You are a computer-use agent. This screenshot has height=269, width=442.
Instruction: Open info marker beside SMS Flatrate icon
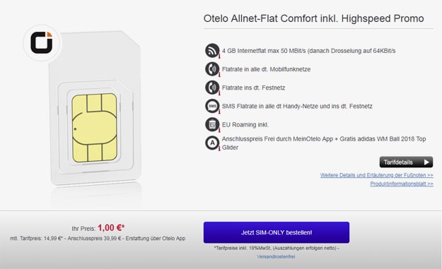click(219, 112)
